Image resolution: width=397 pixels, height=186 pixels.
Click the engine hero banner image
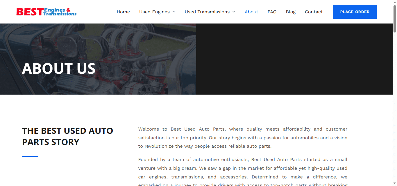[x=98, y=59]
